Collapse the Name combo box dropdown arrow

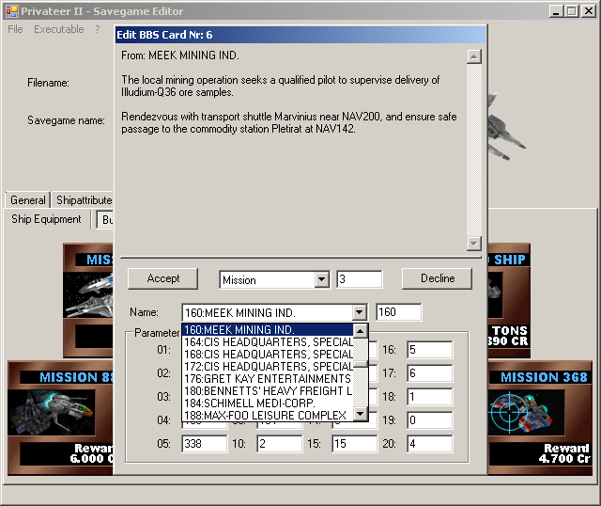[358, 312]
